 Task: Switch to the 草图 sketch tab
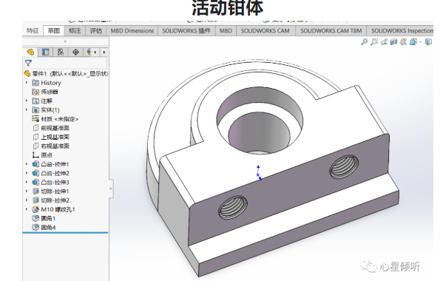(53, 30)
